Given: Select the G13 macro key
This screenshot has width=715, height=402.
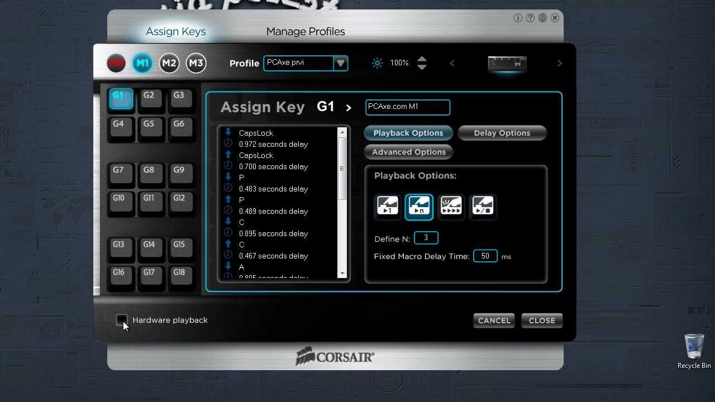Looking at the screenshot, I should coord(121,248).
